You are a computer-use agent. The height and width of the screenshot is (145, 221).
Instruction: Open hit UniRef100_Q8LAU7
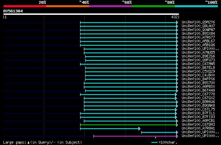(x=198, y=26)
